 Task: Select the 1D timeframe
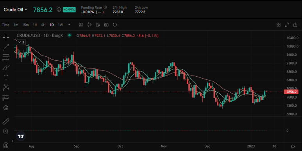52,25
